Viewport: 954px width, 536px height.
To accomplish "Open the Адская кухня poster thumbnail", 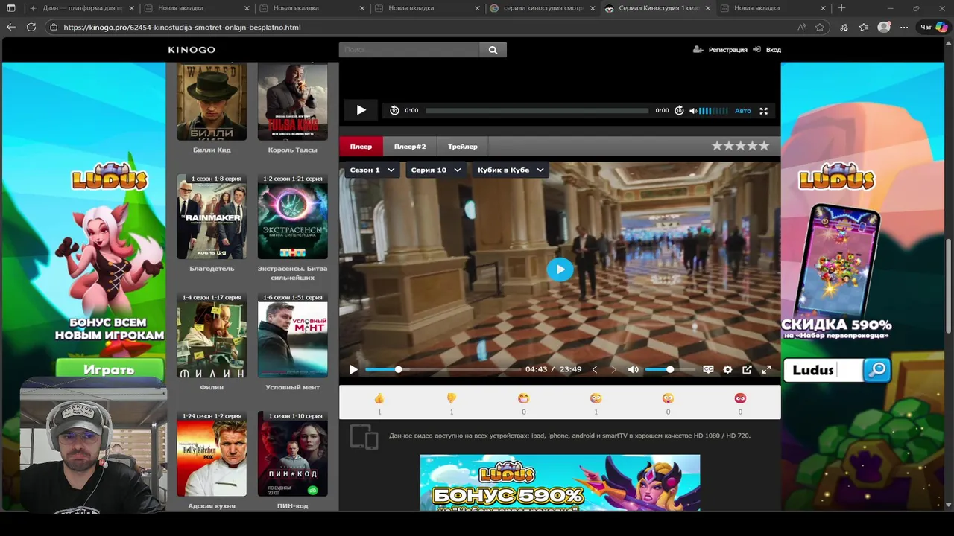I will (x=212, y=454).
